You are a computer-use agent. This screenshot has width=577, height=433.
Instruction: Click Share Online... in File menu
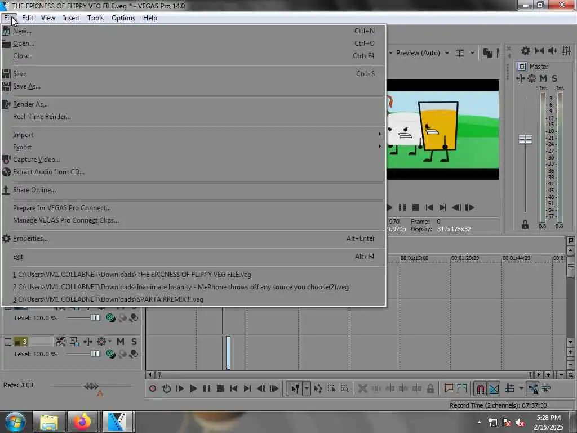(193, 190)
